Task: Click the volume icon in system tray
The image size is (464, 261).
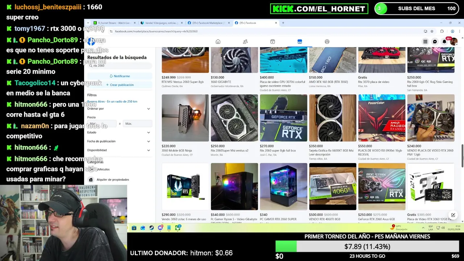Action: coord(443,228)
